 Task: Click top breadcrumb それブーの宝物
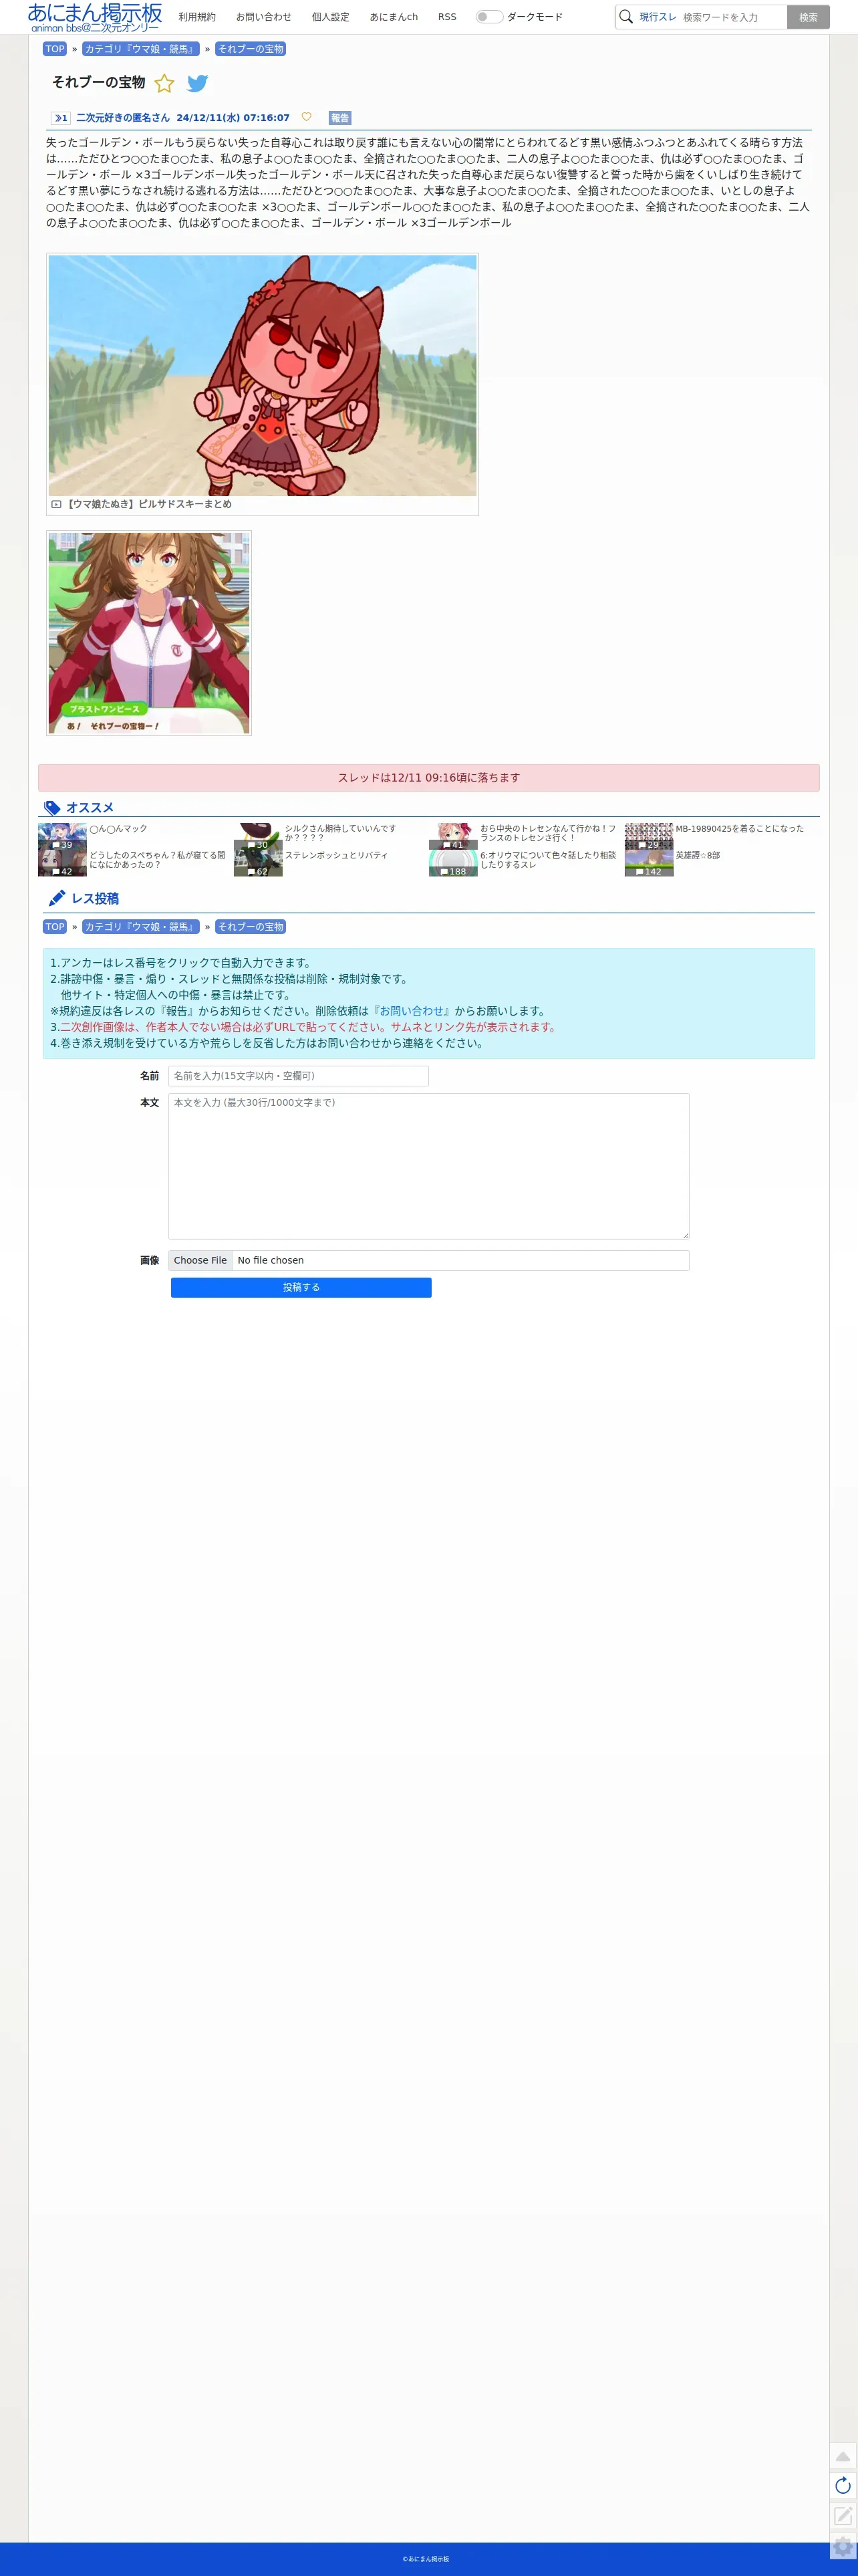(251, 49)
